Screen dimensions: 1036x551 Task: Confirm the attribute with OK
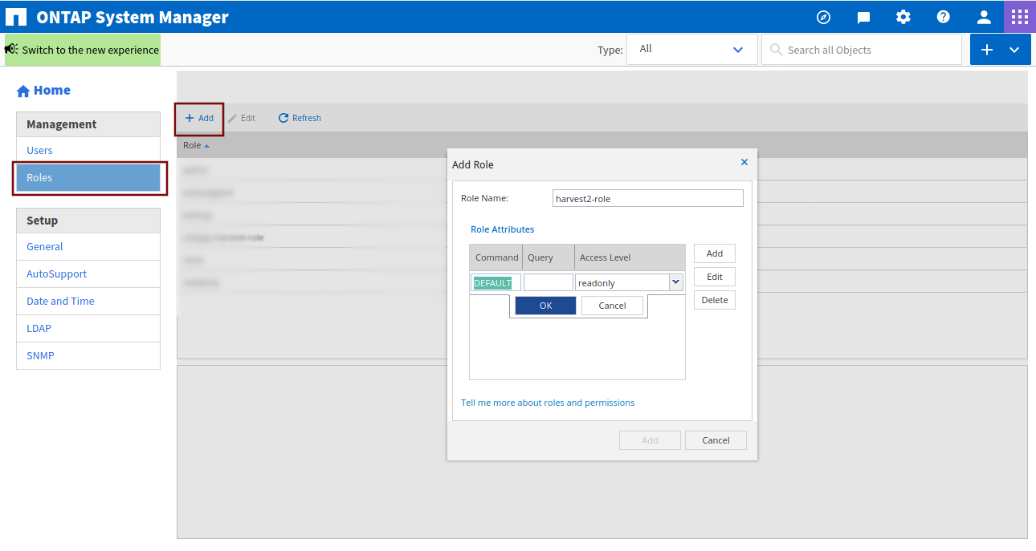tap(545, 306)
